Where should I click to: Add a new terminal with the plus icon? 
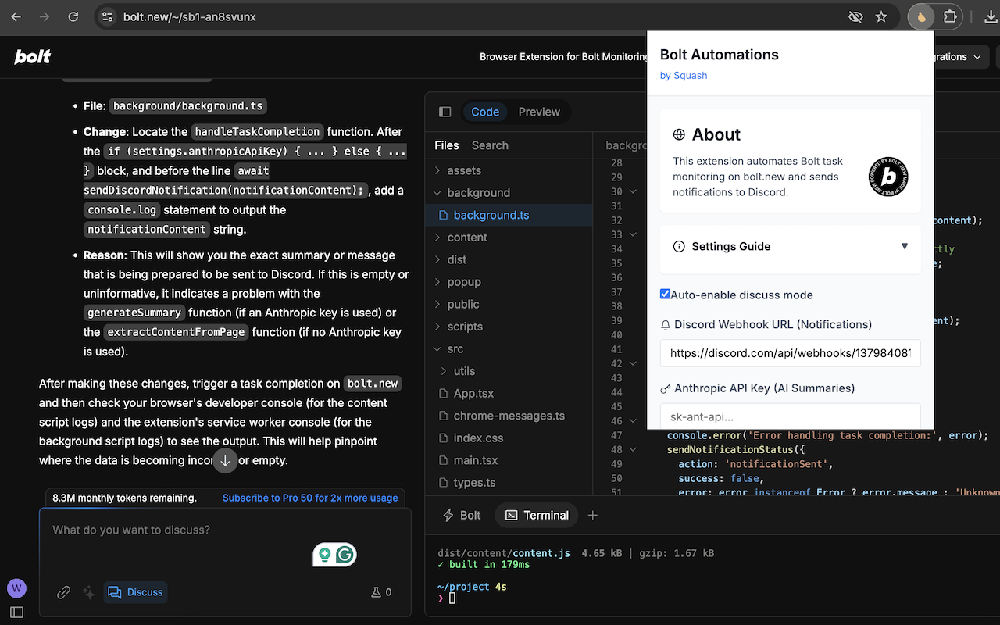click(592, 515)
